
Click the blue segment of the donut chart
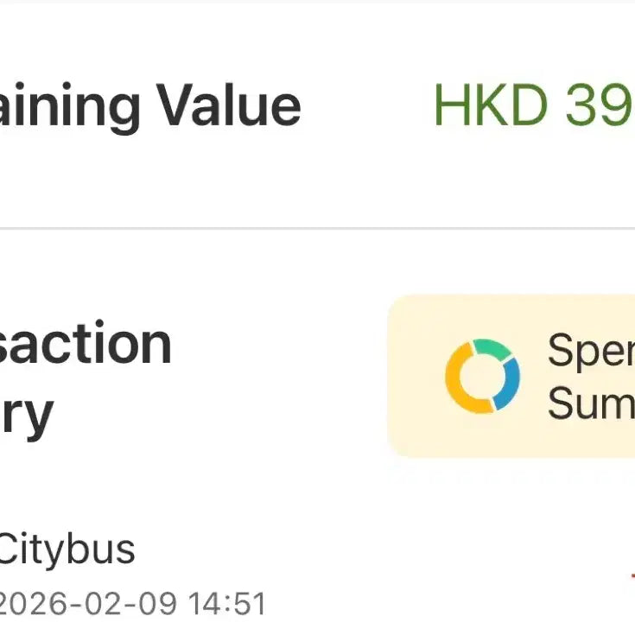(x=511, y=383)
